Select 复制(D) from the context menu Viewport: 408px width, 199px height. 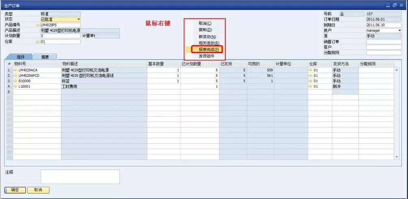(205, 30)
